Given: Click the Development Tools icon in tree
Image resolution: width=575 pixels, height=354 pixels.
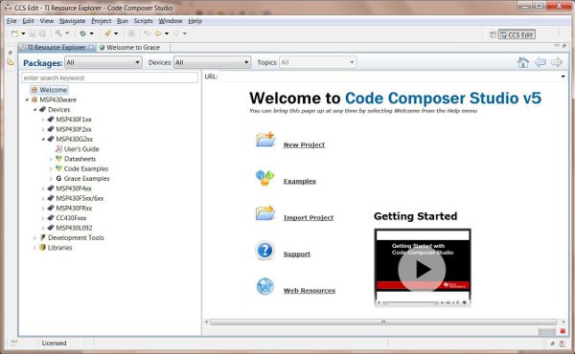Looking at the screenshot, I should (42, 237).
